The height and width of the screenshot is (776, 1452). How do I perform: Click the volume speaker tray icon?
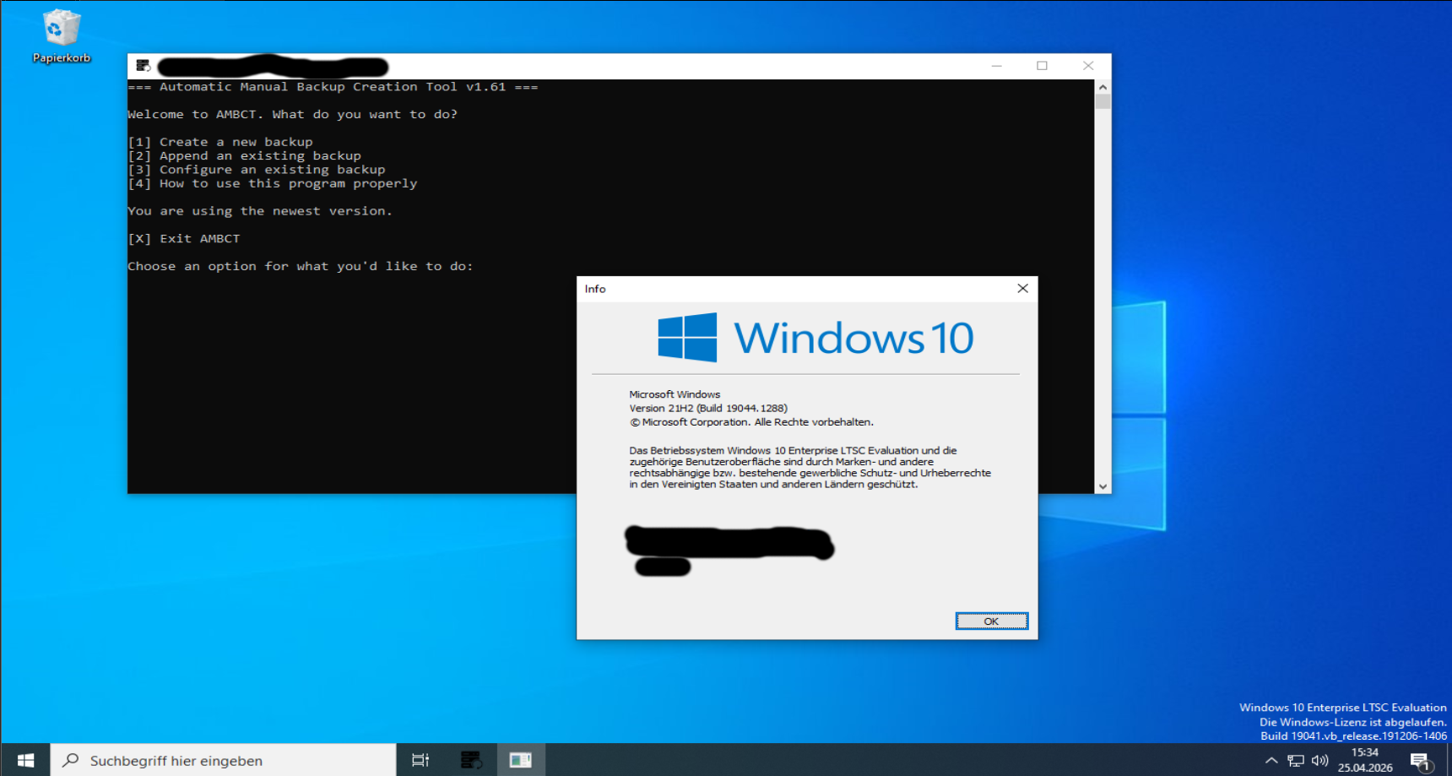tap(1319, 761)
